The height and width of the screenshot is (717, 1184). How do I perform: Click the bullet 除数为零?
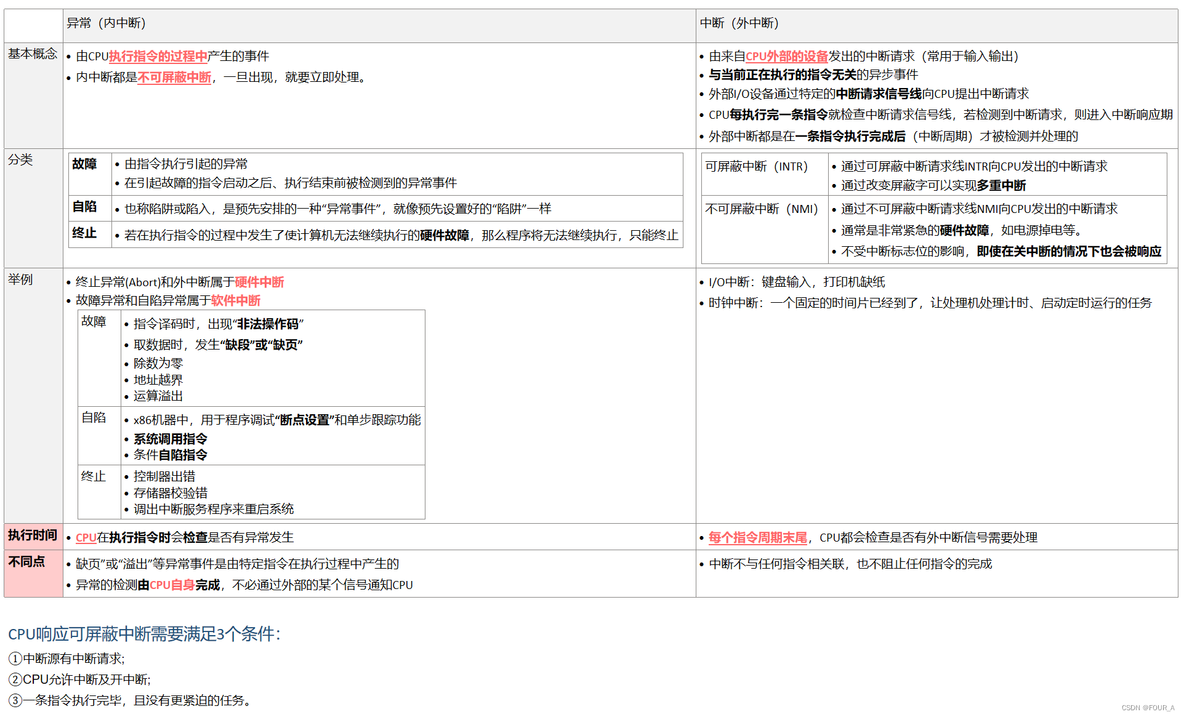[158, 364]
